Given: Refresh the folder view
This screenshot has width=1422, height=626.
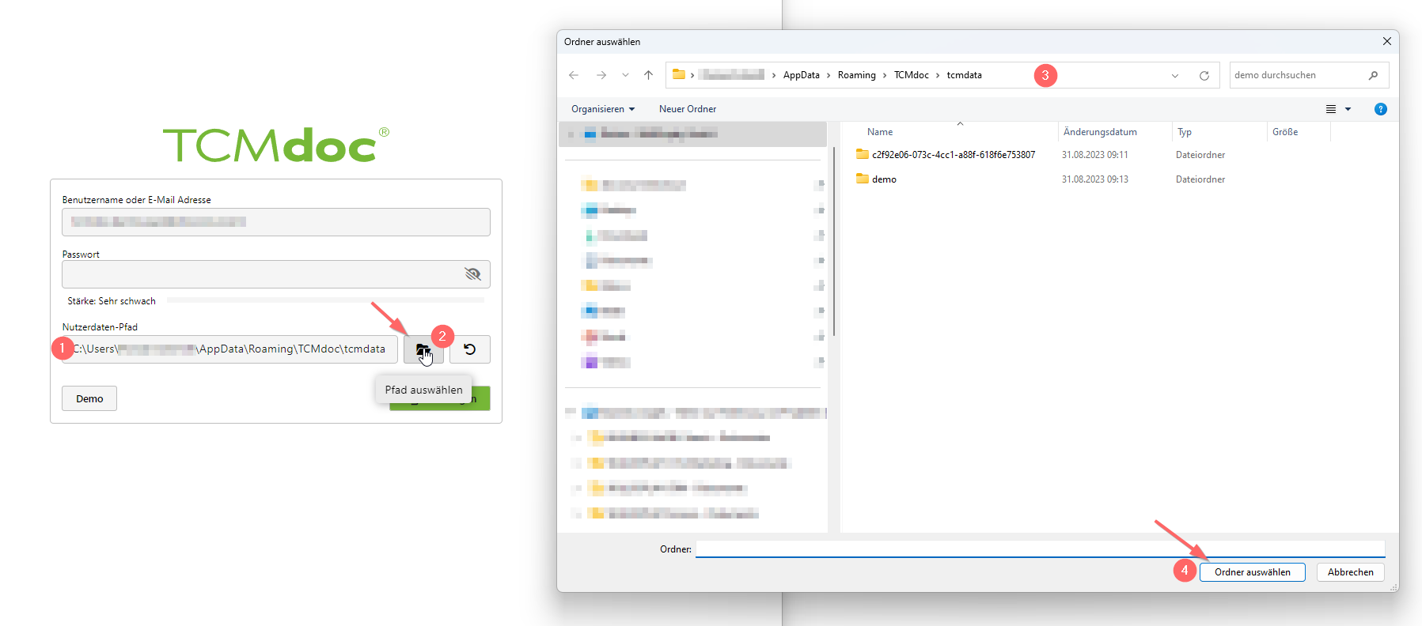Looking at the screenshot, I should point(1204,76).
